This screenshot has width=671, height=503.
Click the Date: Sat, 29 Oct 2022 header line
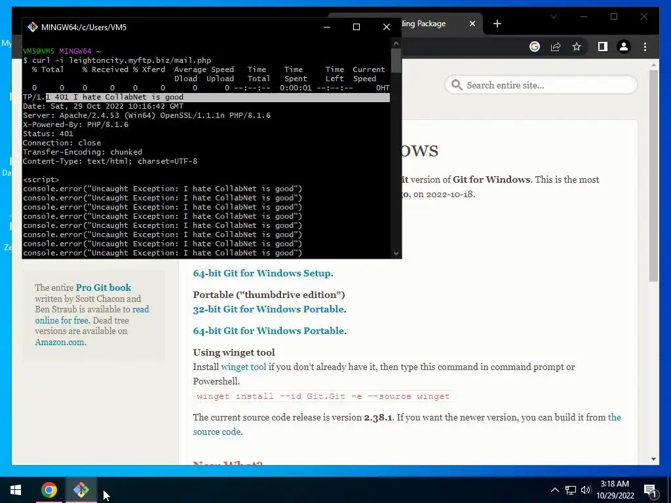coord(103,106)
